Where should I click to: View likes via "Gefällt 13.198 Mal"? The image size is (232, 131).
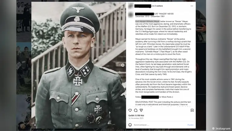click(136, 116)
